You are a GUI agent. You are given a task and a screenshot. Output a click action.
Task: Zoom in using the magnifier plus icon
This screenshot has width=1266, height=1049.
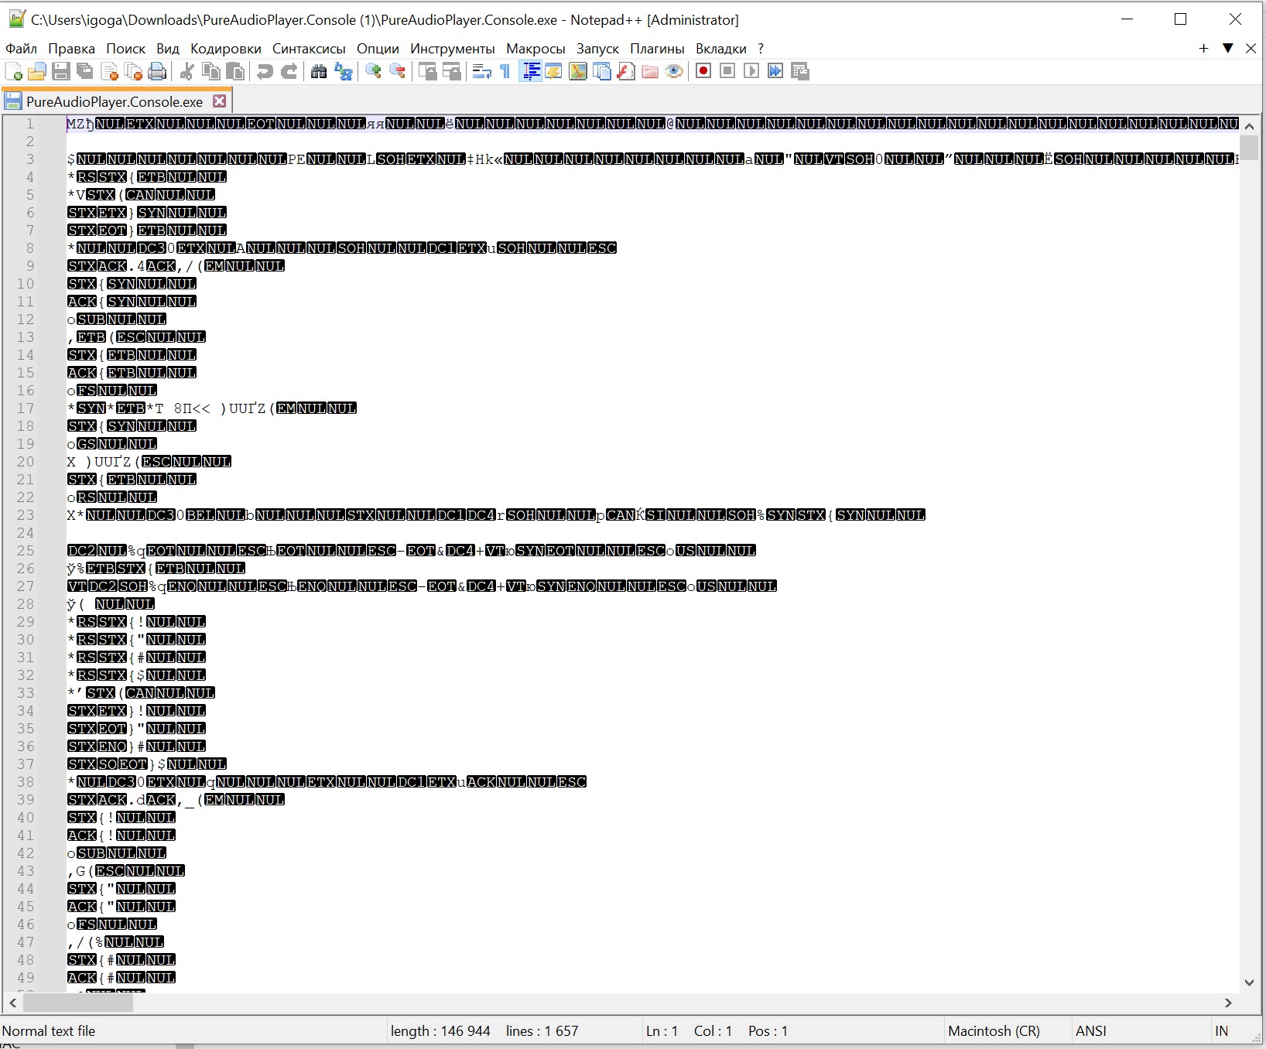point(373,72)
